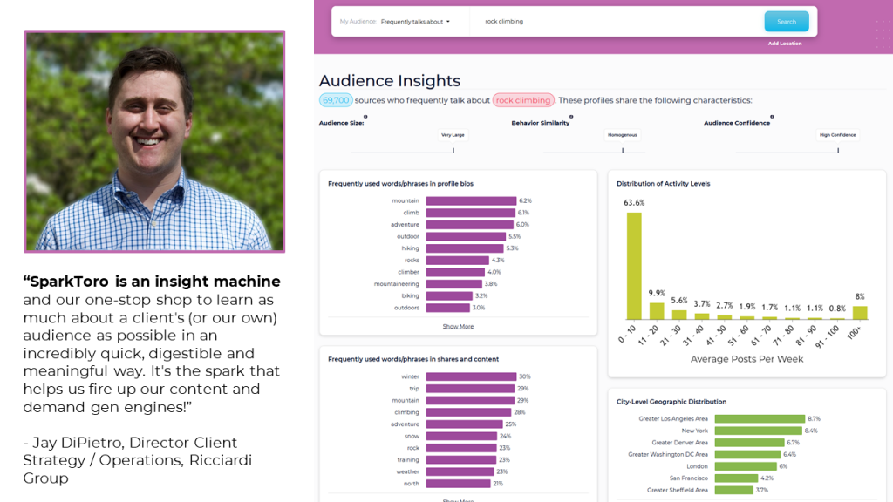This screenshot has height=502, width=893.
Task: Click the 'north' 21% bar
Action: pyautogui.click(x=458, y=484)
